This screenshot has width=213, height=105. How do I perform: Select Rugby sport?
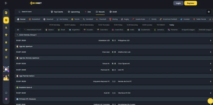[125, 19]
